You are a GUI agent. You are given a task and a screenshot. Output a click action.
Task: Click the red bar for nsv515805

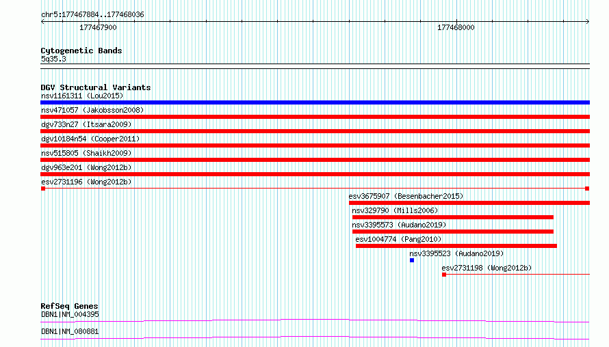[x=315, y=160]
